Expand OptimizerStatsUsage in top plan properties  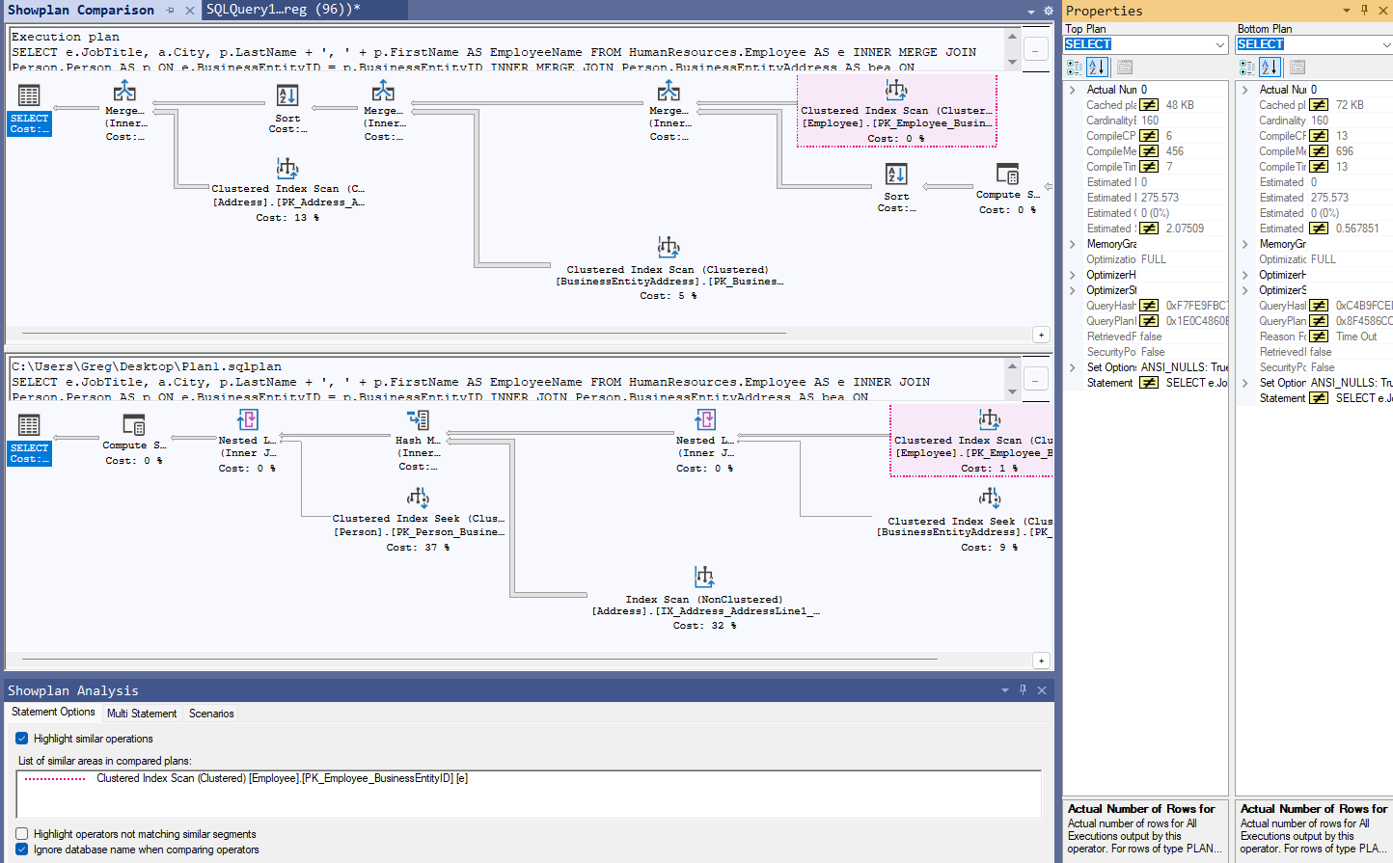[1073, 290]
